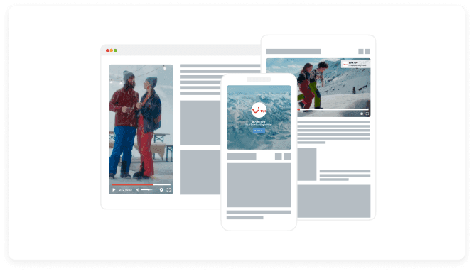This screenshot has width=474, height=271.
Task: Mute the browser video with the speaker icon
Action: pos(138,190)
